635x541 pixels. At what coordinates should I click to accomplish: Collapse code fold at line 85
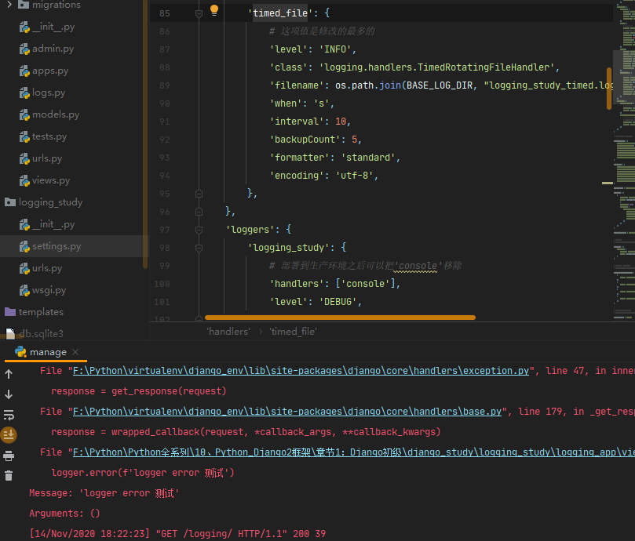click(x=199, y=14)
